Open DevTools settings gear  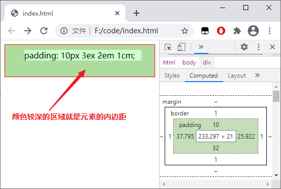point(244,47)
